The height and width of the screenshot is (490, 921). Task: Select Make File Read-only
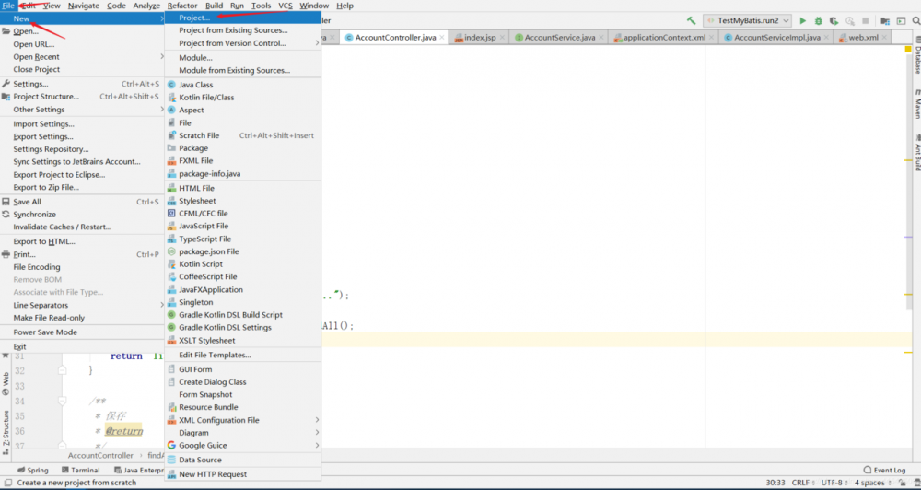82,318
